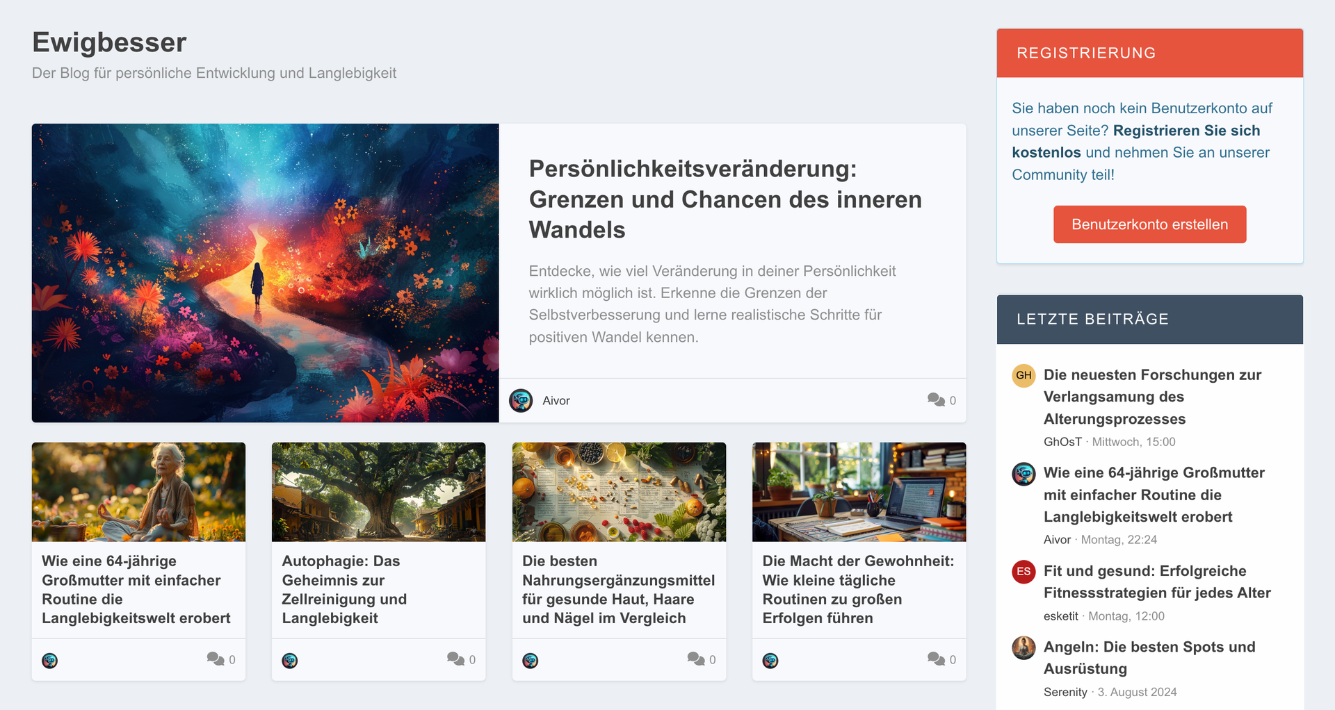Click comments icon on Nahrungsergänzungsmittel card
This screenshot has width=1335, height=710.
click(x=696, y=659)
